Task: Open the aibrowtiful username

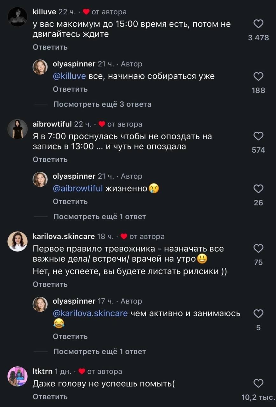Action: [x=53, y=124]
